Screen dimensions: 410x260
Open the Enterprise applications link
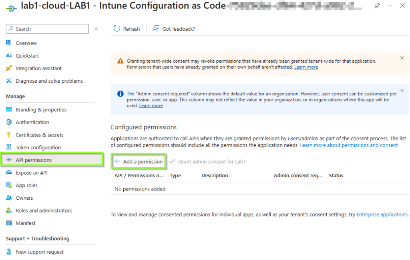pyautogui.click(x=382, y=214)
